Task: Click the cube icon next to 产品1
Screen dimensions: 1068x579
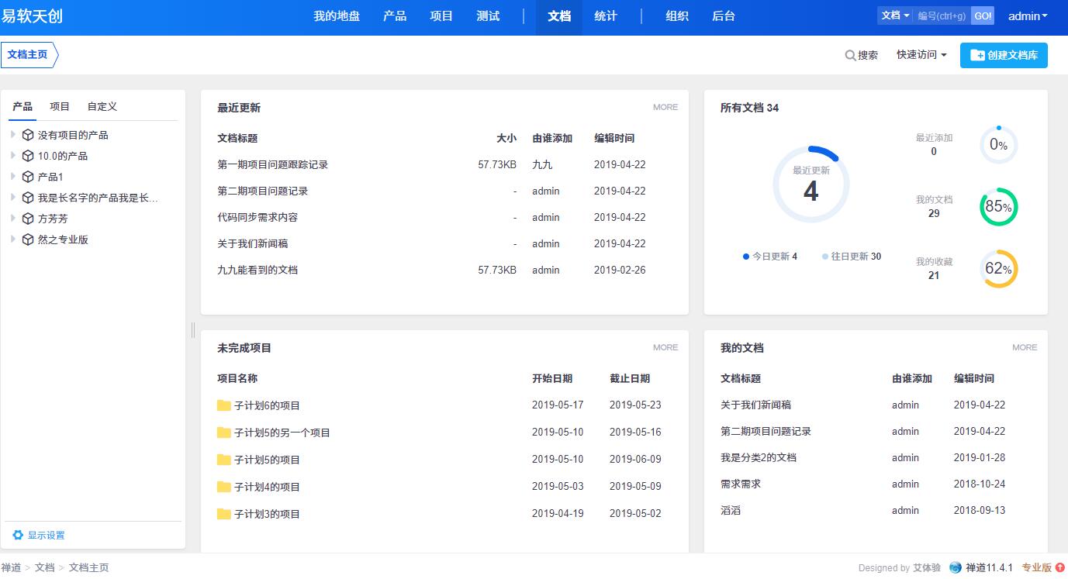Action: [x=28, y=177]
